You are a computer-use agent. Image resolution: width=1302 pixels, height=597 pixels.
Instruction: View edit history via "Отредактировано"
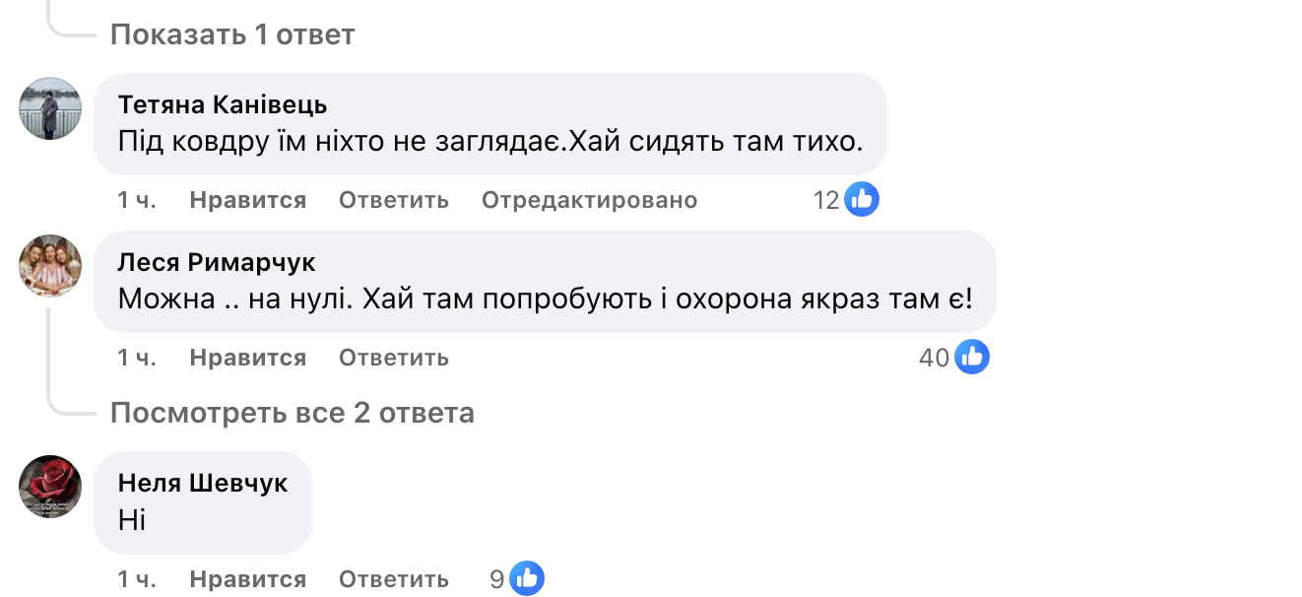coord(589,200)
